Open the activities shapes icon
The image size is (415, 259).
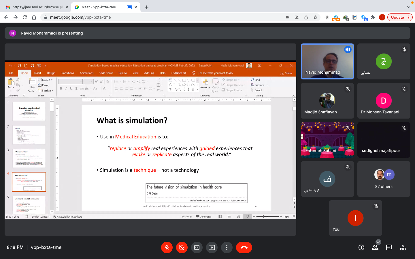point(403,247)
